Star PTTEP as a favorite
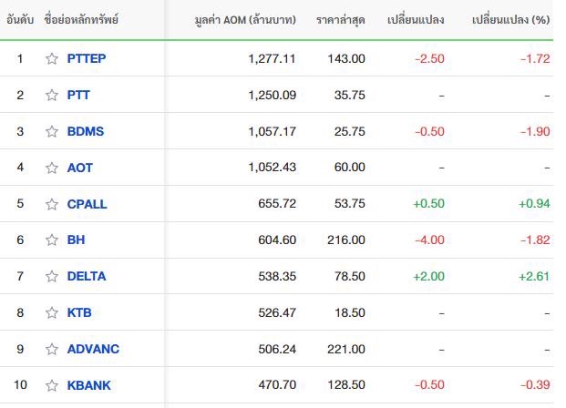 point(52,58)
